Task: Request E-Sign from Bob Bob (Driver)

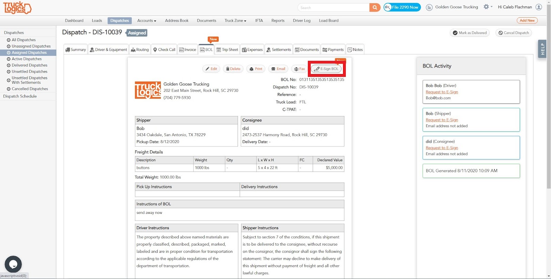Action: pos(442,92)
